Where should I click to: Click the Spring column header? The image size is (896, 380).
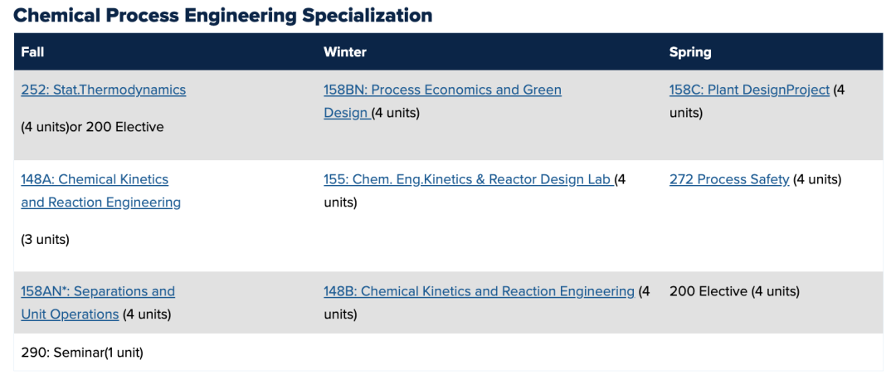tap(689, 51)
